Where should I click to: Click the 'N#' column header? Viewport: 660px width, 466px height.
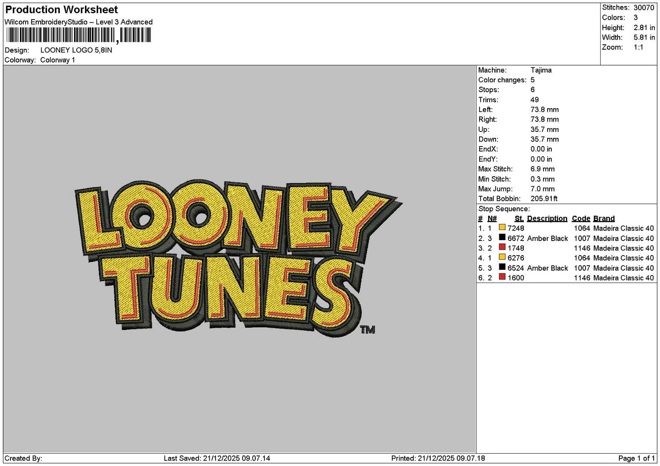(492, 219)
